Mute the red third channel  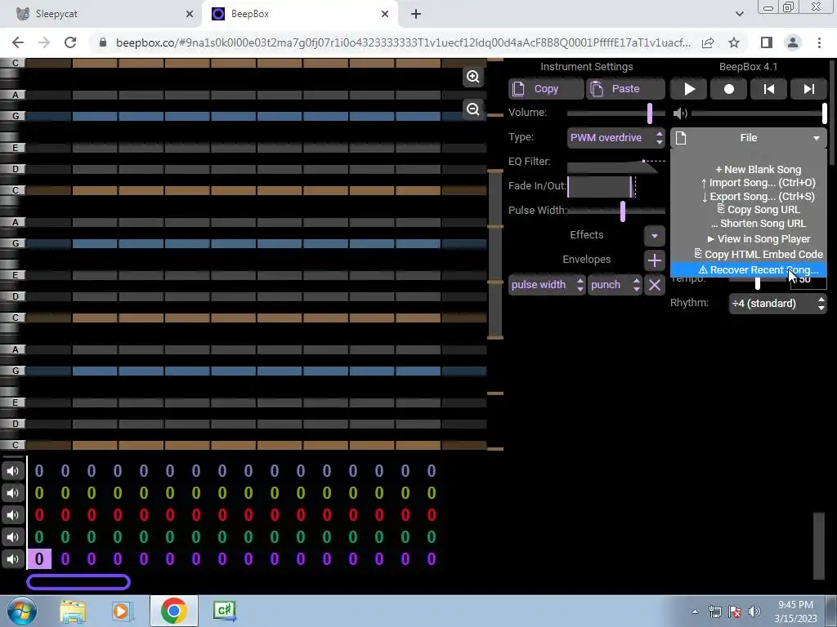click(12, 515)
